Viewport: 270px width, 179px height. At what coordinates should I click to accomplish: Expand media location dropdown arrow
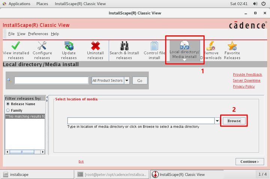tap(217, 121)
